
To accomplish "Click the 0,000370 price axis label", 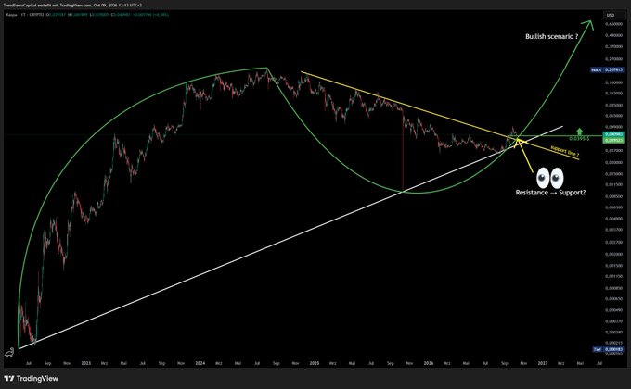I will click(613, 321).
